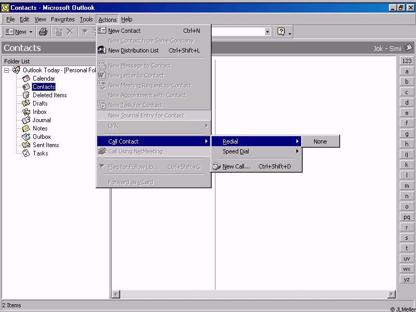Select None in the Redial list
The image size is (416, 312).
320,141
